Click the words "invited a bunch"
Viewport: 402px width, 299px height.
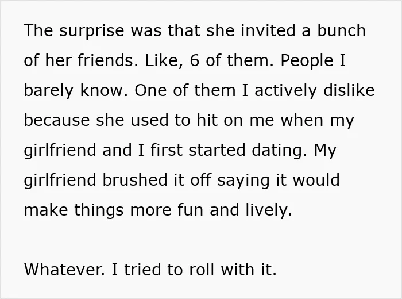coord(303,31)
